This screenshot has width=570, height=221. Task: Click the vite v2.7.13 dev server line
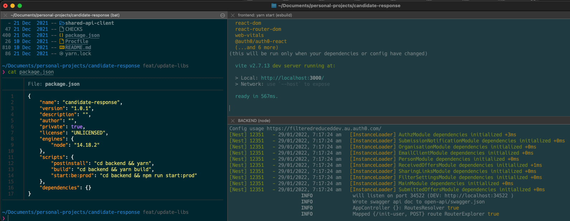coord(285,66)
